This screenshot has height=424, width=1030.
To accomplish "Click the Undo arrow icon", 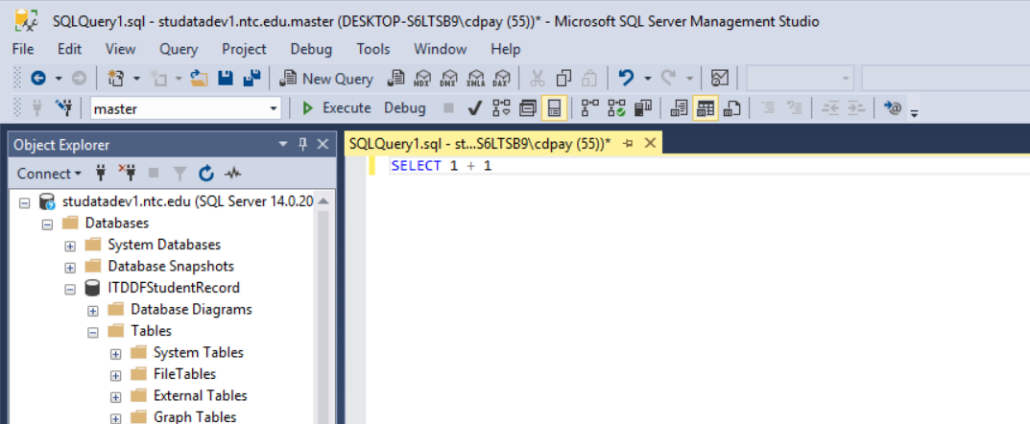I will coord(626,79).
